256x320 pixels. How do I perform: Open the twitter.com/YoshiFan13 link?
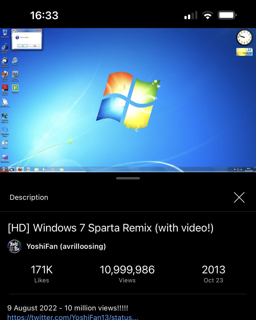(x=73, y=317)
